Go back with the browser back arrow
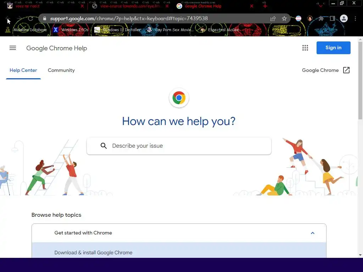 8,18
